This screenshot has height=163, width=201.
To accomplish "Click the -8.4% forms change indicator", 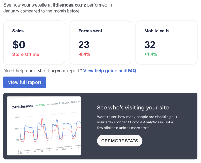I will click(x=84, y=54).
